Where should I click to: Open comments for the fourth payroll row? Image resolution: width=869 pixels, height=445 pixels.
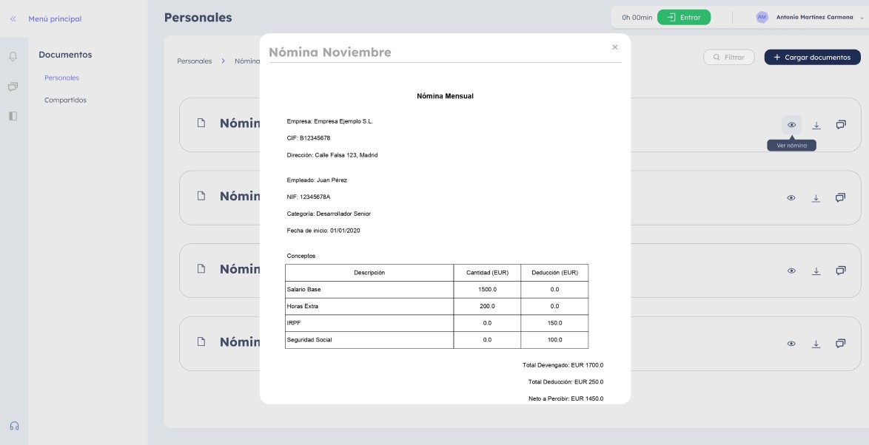tap(840, 344)
